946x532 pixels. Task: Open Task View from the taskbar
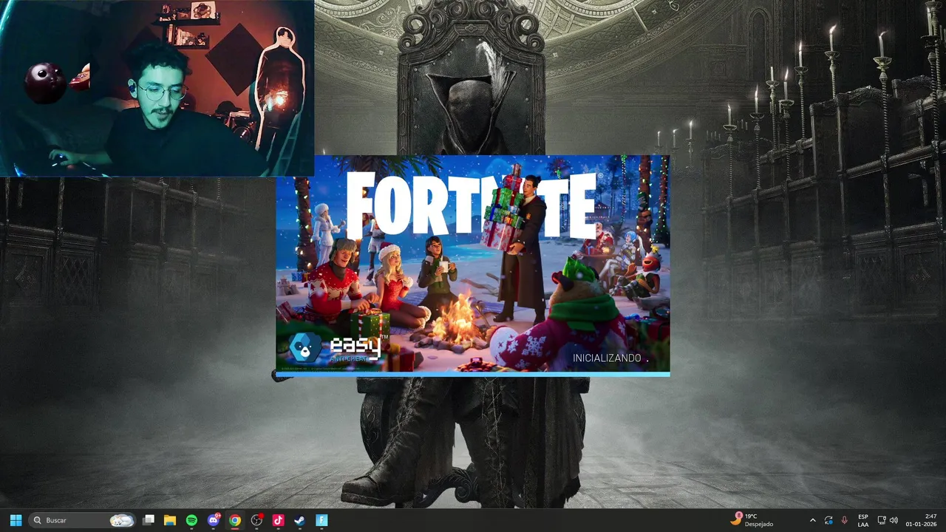coord(149,520)
